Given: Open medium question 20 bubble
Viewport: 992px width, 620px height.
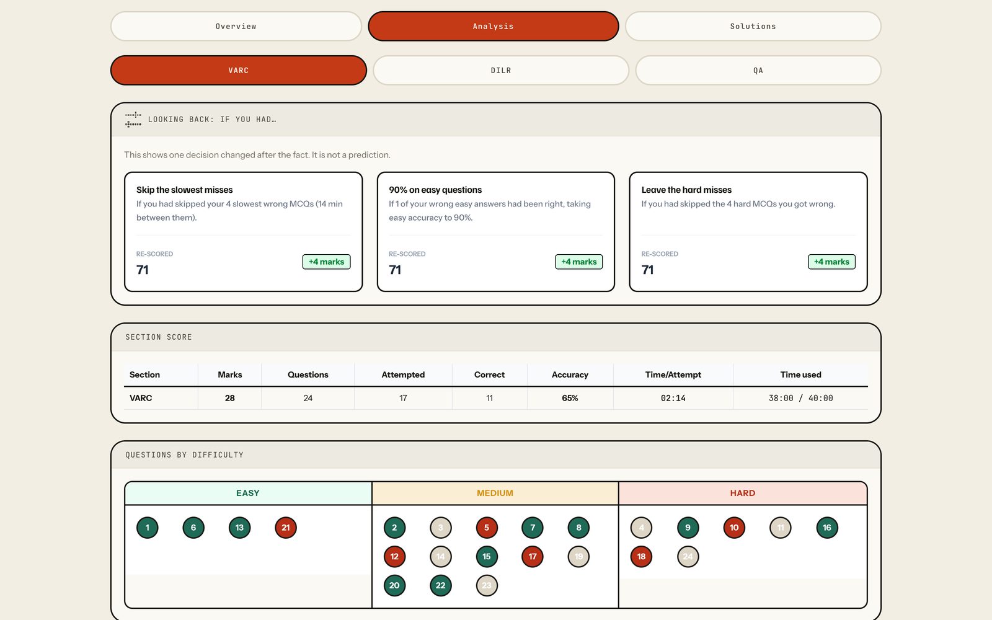Looking at the screenshot, I should tap(394, 585).
